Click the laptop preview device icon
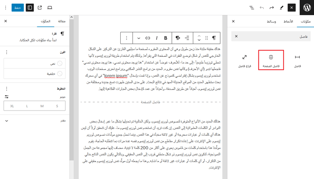The height and width of the screenshot is (179, 314). pos(50,8)
